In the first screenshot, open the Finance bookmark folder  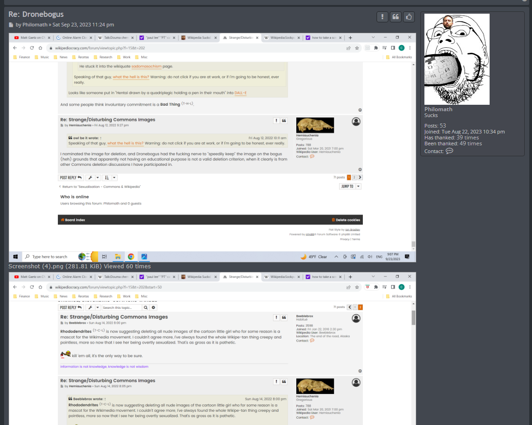[x=21, y=57]
